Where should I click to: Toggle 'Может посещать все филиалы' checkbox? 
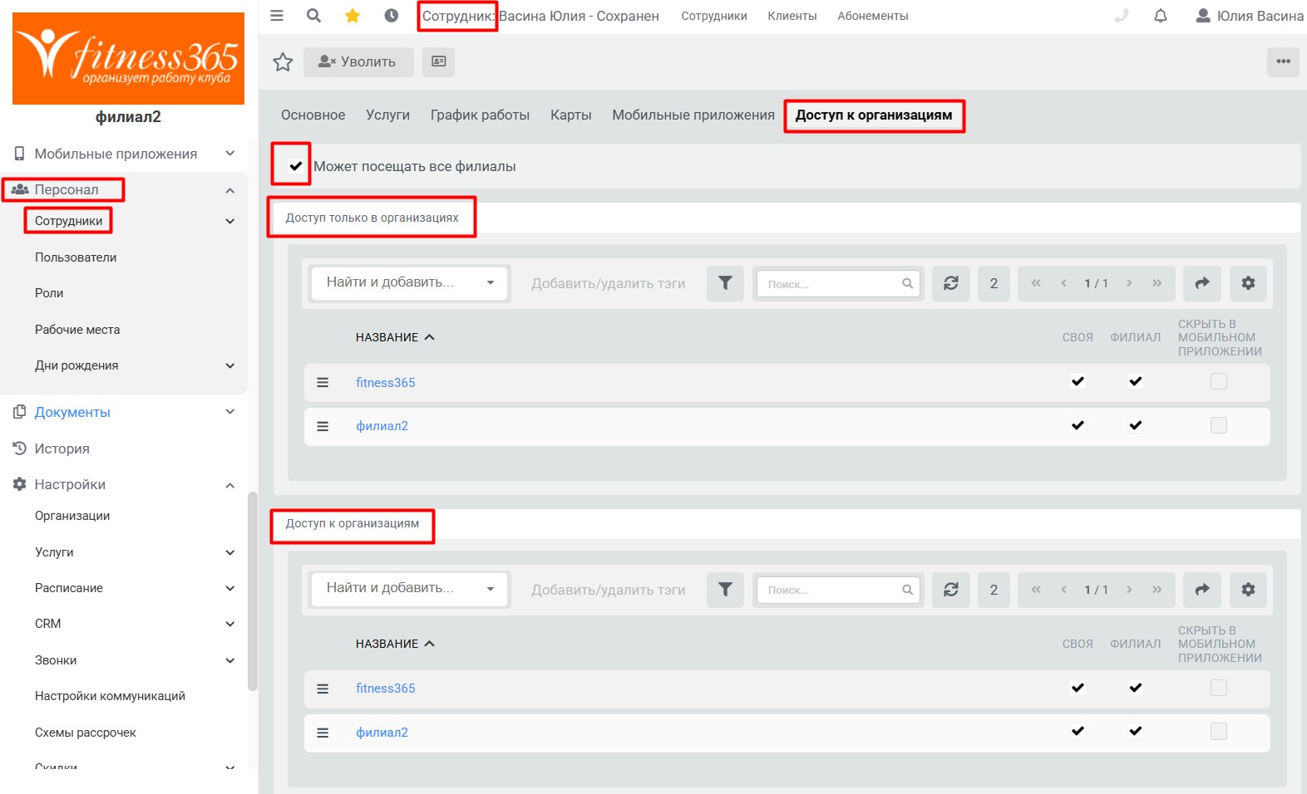tap(295, 166)
